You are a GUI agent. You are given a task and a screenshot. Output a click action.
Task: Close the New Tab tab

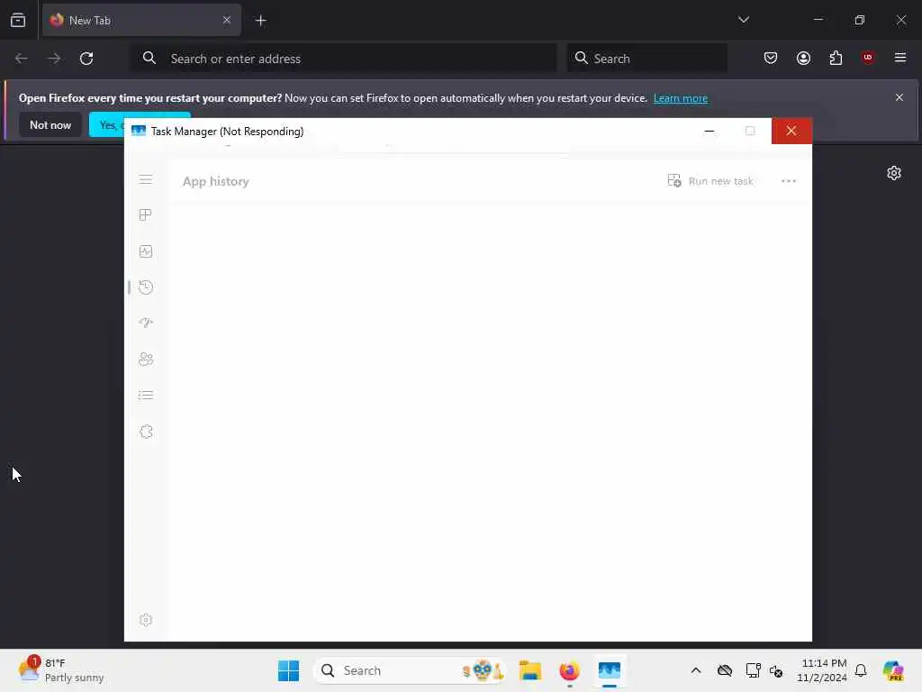pyautogui.click(x=227, y=20)
